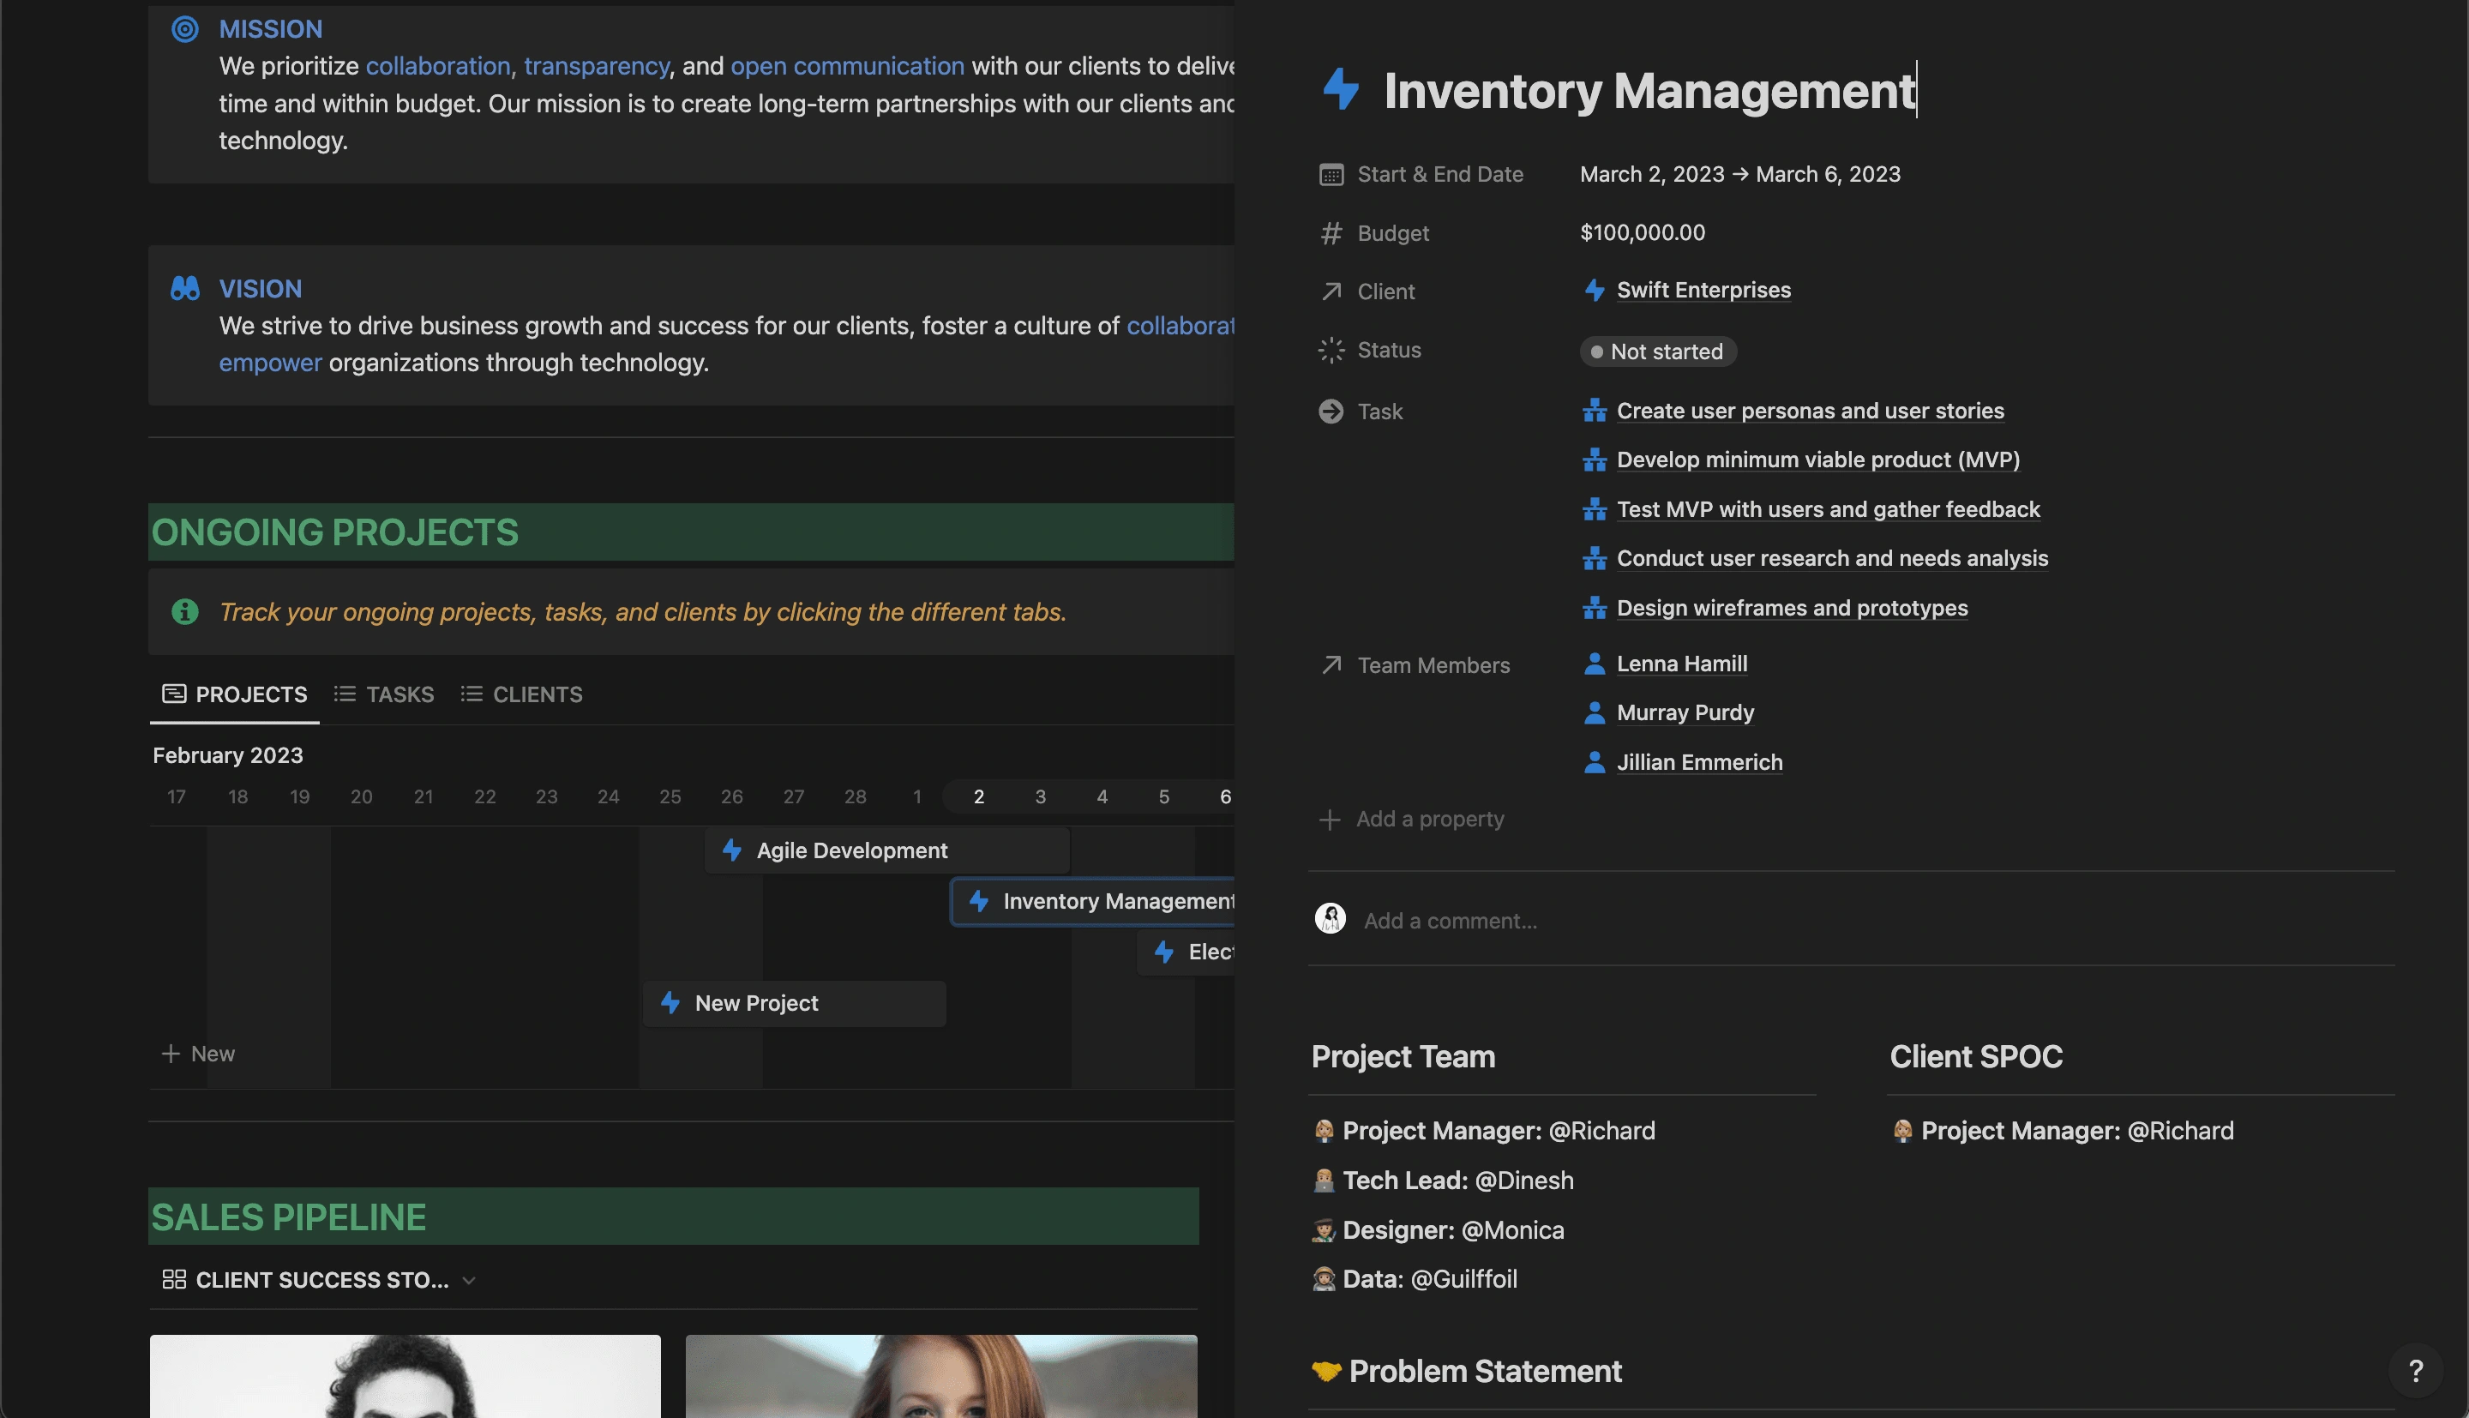Click the hierarchy icon beside Create user personas task
This screenshot has height=1418, width=2469.
[x=1594, y=411]
